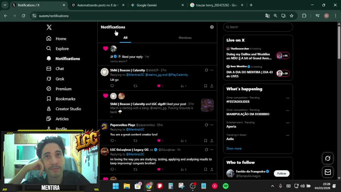The height and width of the screenshot is (192, 341).
Task: Click Show more under What's happening
Action: coord(234,149)
